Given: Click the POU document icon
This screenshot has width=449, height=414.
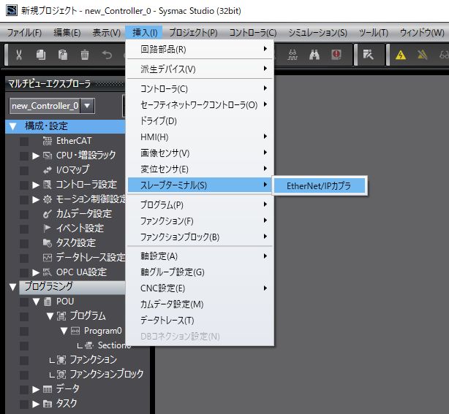Looking at the screenshot, I should 48,302.
